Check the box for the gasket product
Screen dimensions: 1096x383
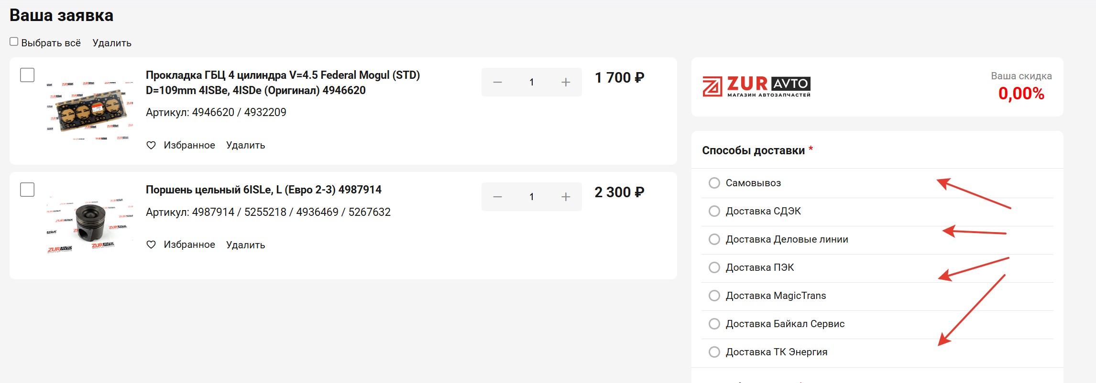[27, 75]
